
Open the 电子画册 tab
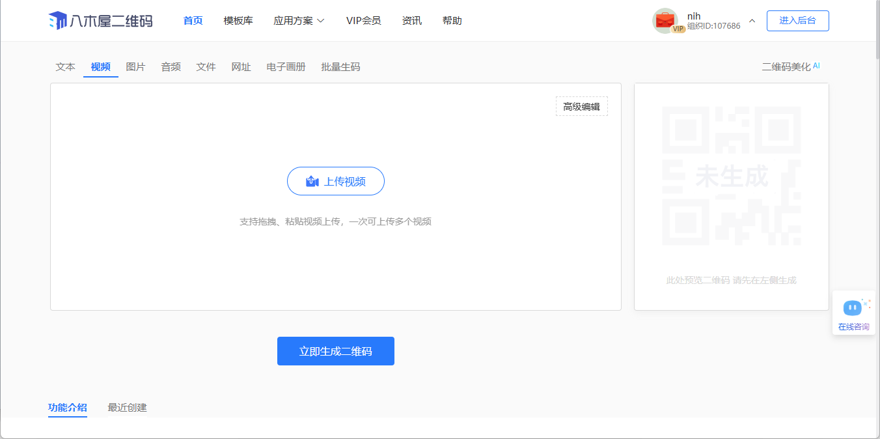pos(286,67)
